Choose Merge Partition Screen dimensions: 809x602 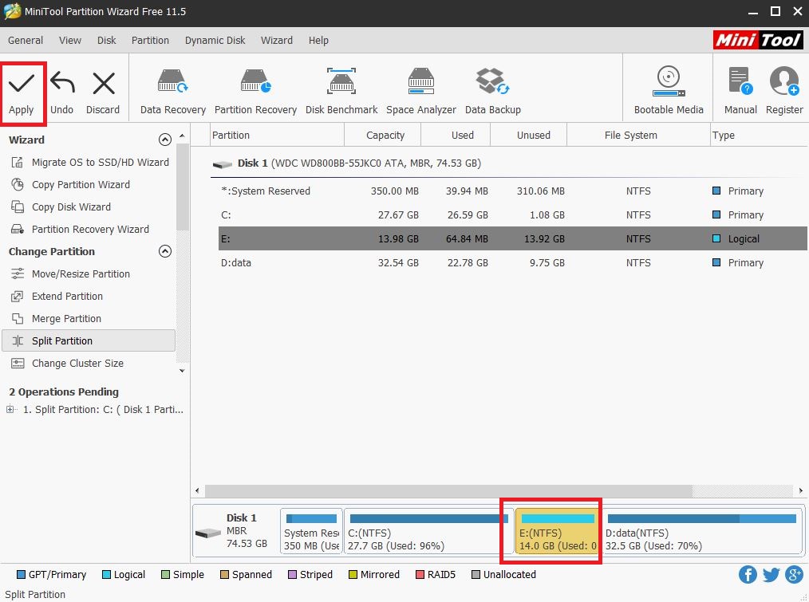tap(56, 318)
